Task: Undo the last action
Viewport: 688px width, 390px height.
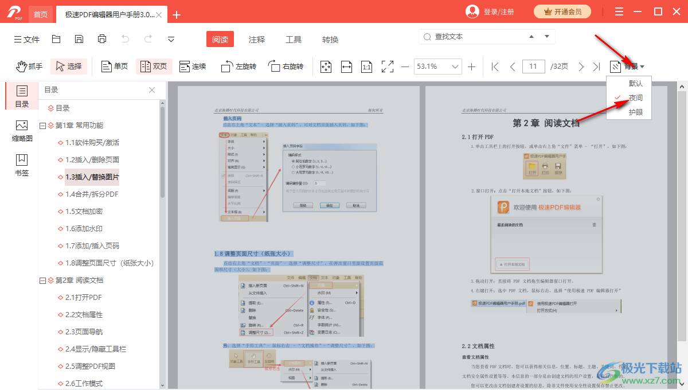Action: [x=126, y=39]
